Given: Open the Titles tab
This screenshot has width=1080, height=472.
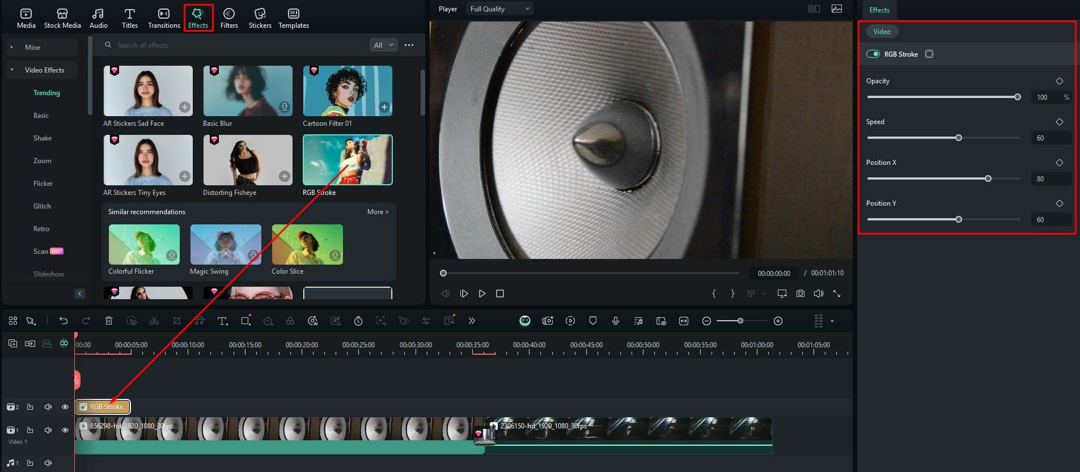Looking at the screenshot, I should [130, 18].
